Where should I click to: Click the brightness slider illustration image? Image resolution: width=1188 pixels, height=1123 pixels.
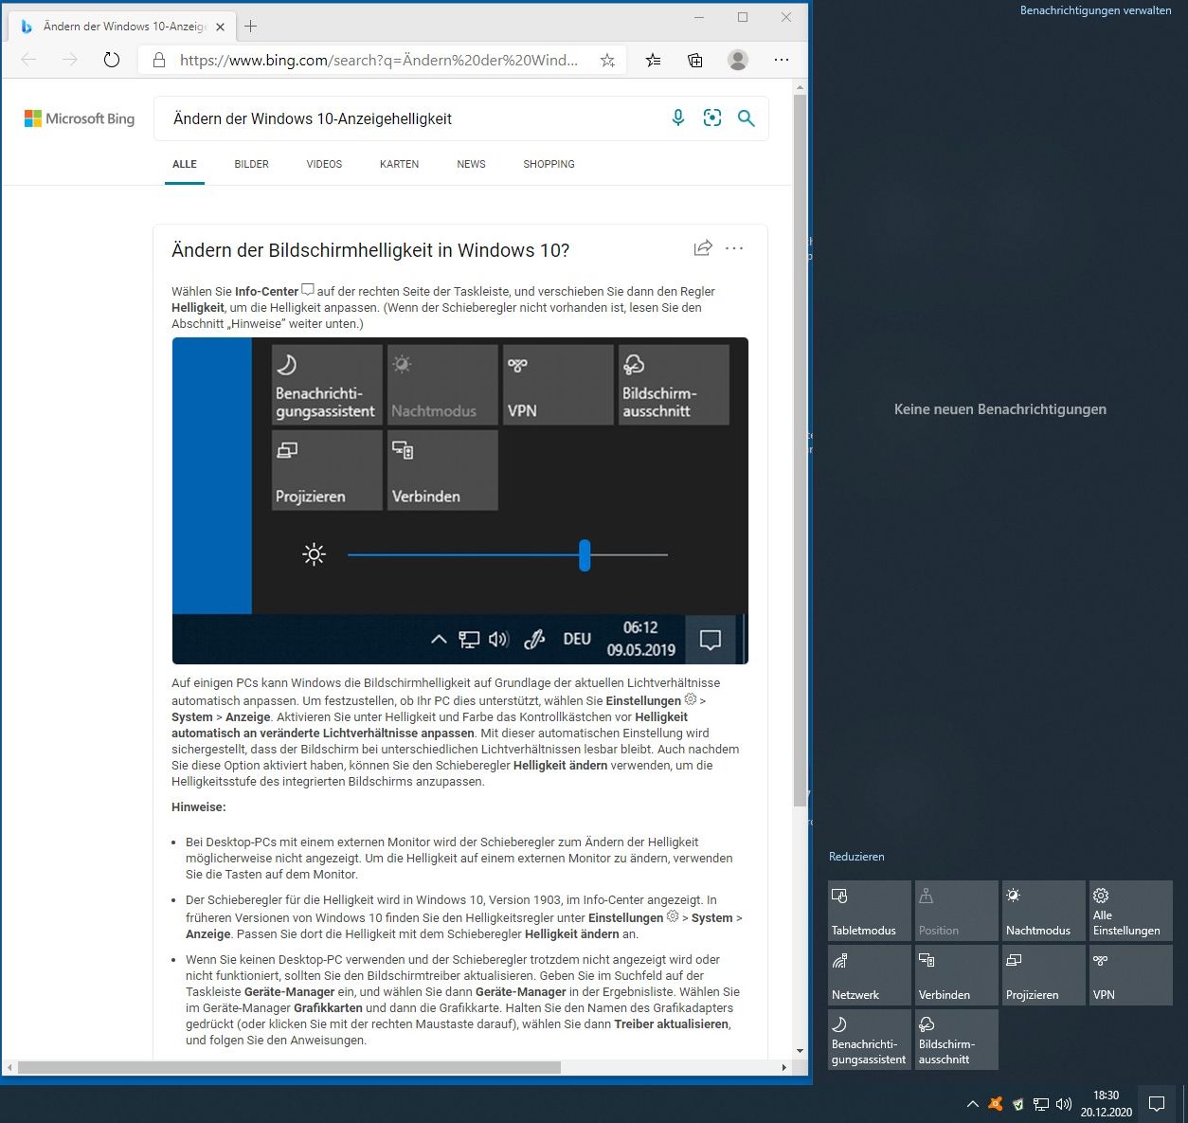460,500
